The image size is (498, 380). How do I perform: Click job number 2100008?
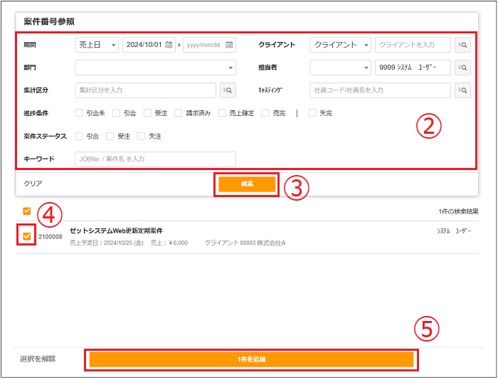[x=51, y=237]
